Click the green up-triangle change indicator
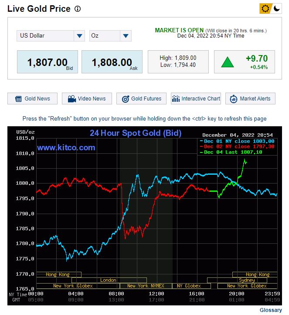The image size is (289, 315). [x=227, y=62]
